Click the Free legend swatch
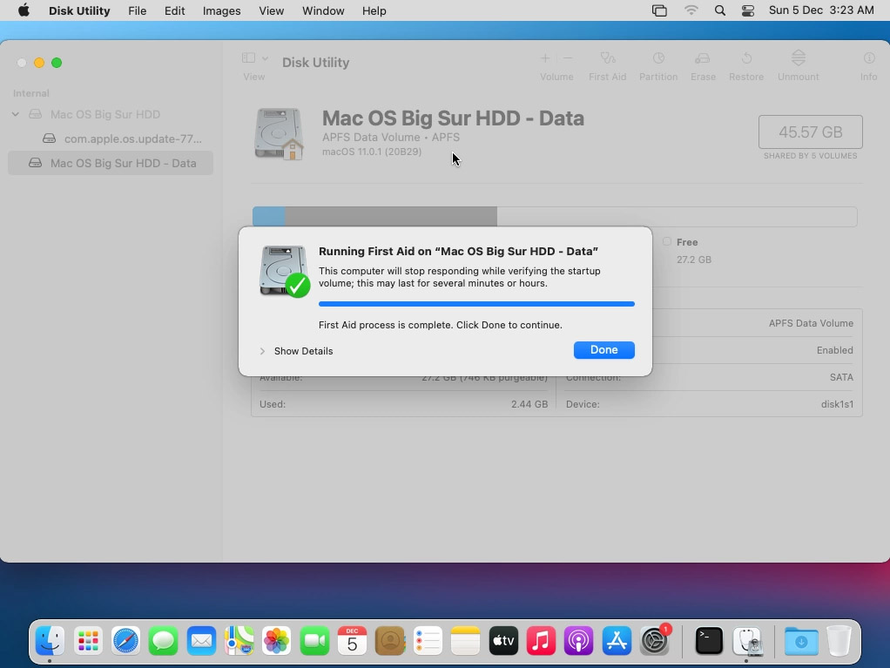This screenshot has width=890, height=668. click(x=667, y=242)
